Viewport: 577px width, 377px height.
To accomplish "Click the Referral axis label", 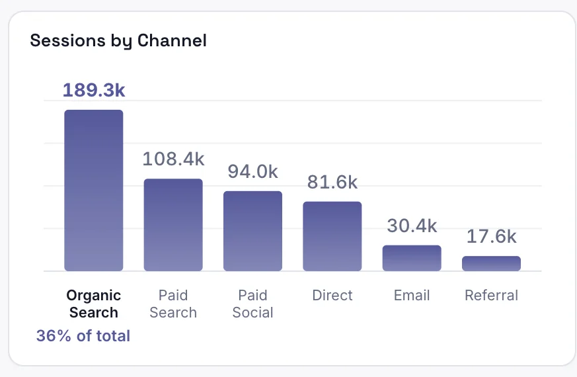I will click(x=491, y=295).
